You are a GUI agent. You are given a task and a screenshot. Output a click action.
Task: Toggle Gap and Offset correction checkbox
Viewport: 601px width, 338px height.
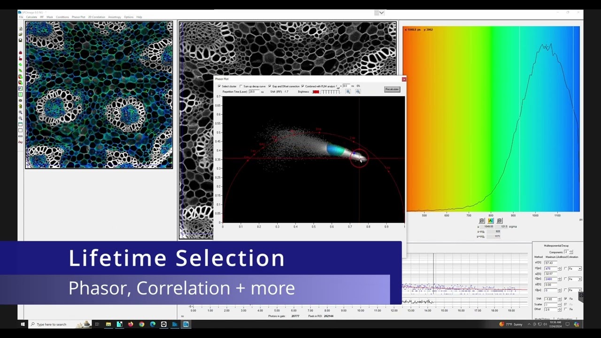pyautogui.click(x=270, y=86)
